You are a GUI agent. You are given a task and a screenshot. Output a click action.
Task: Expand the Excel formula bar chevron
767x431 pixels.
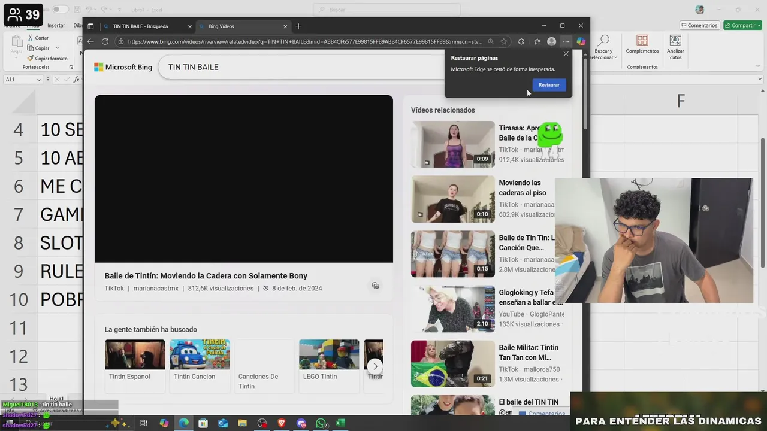tap(760, 80)
